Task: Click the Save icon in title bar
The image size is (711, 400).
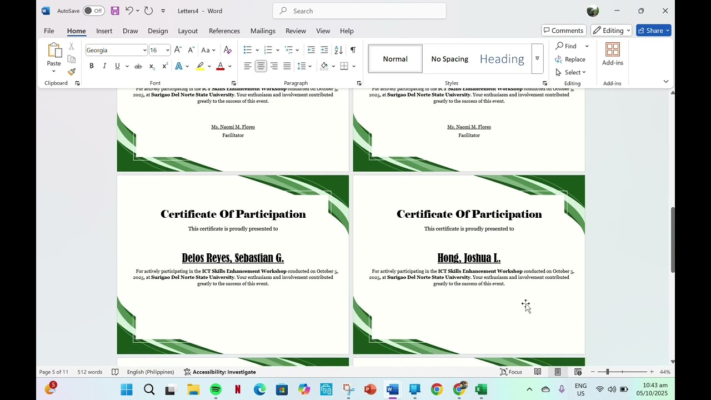Action: [115, 11]
